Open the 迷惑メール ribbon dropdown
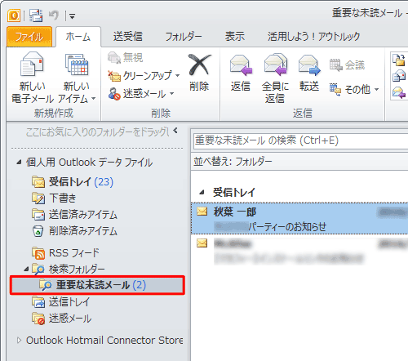 click(141, 94)
